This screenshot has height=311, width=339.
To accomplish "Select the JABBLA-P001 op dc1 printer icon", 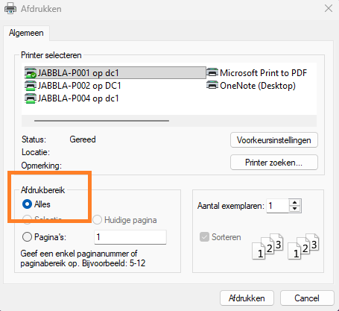I will [31, 73].
